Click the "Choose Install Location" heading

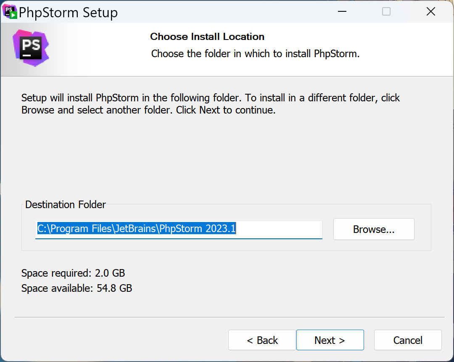tap(207, 37)
